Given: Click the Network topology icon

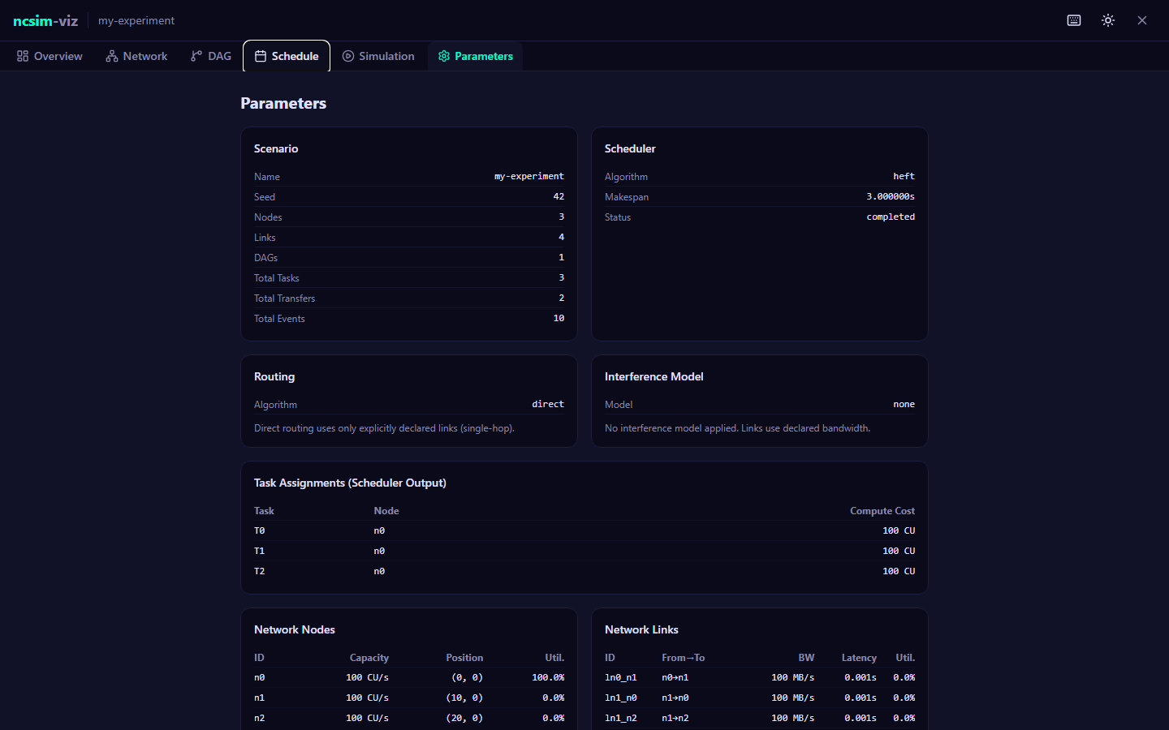Looking at the screenshot, I should coord(112,56).
